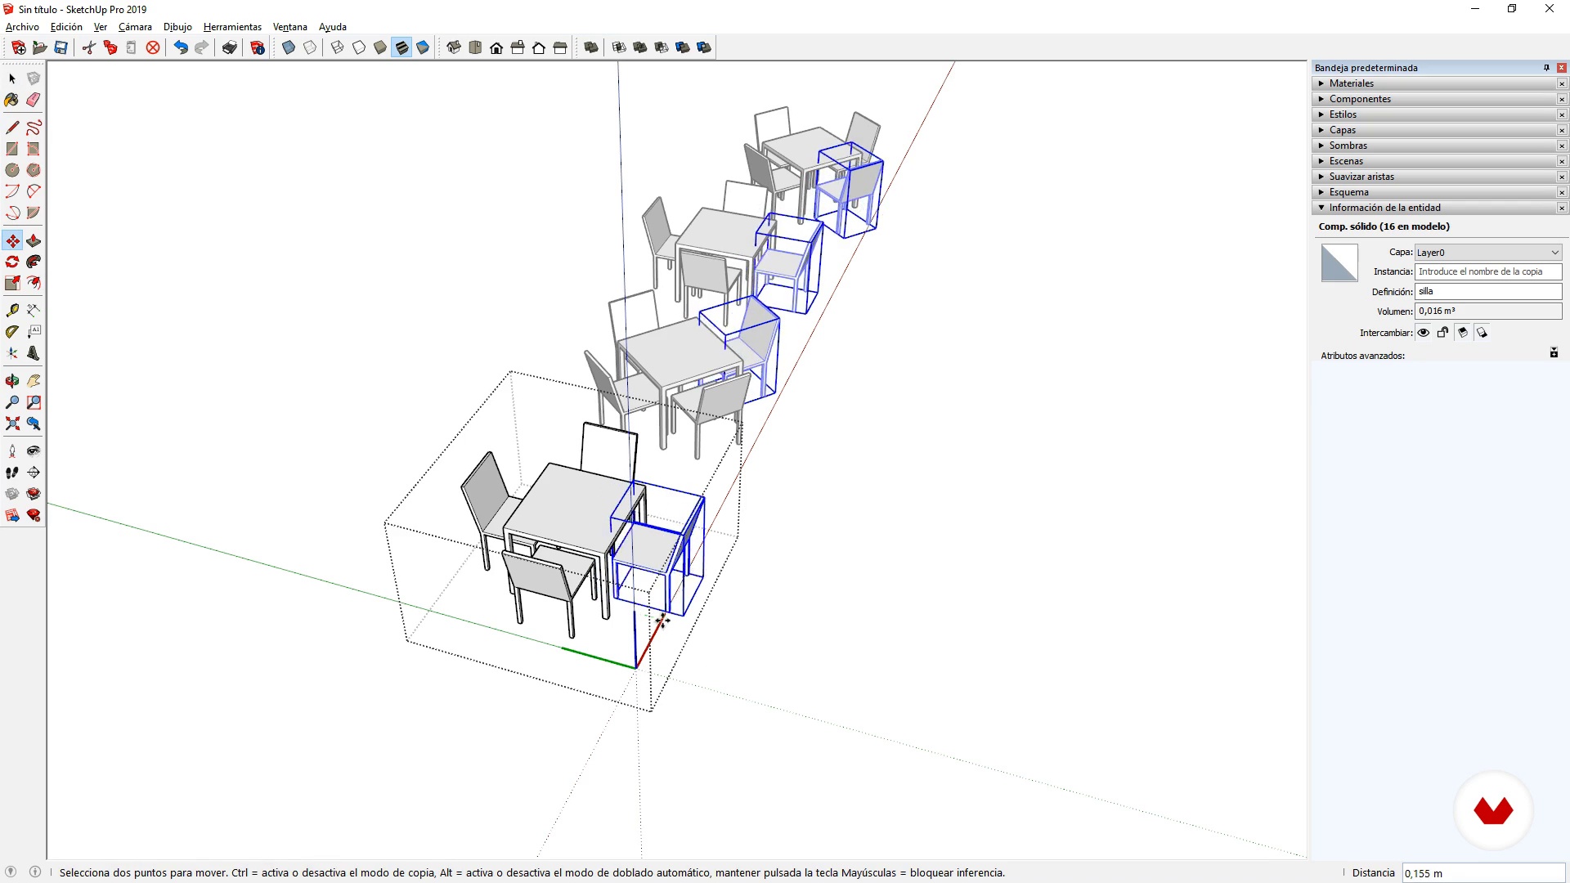
Task: Select the Axes tool
Action: [x=12, y=353]
